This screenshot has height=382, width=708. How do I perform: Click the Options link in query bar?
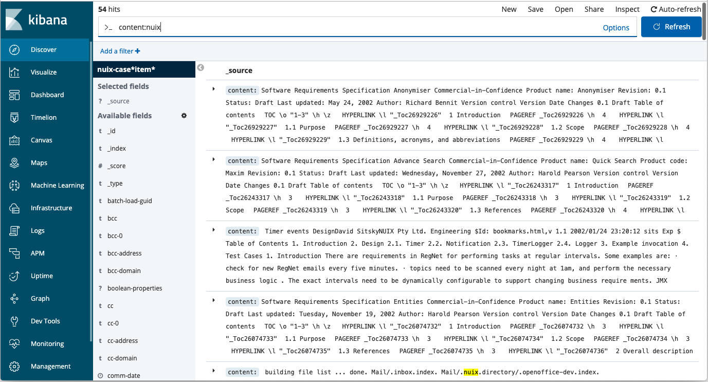pyautogui.click(x=616, y=28)
